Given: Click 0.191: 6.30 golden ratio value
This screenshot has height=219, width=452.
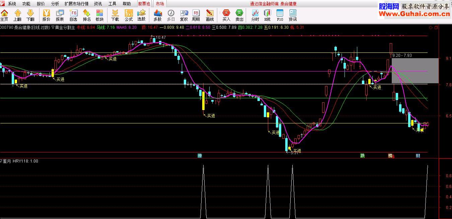Looking at the screenshot, I should [x=276, y=27].
